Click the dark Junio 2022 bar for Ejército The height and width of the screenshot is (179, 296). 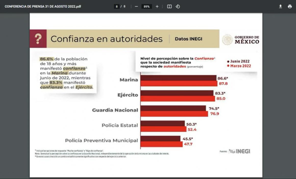pyautogui.click(x=177, y=93)
